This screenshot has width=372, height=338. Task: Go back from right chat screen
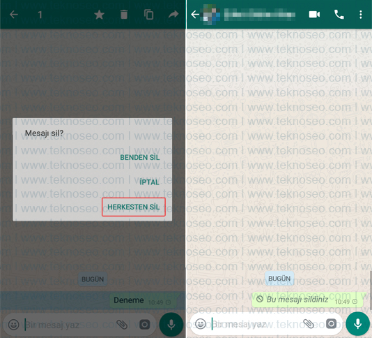(195, 15)
